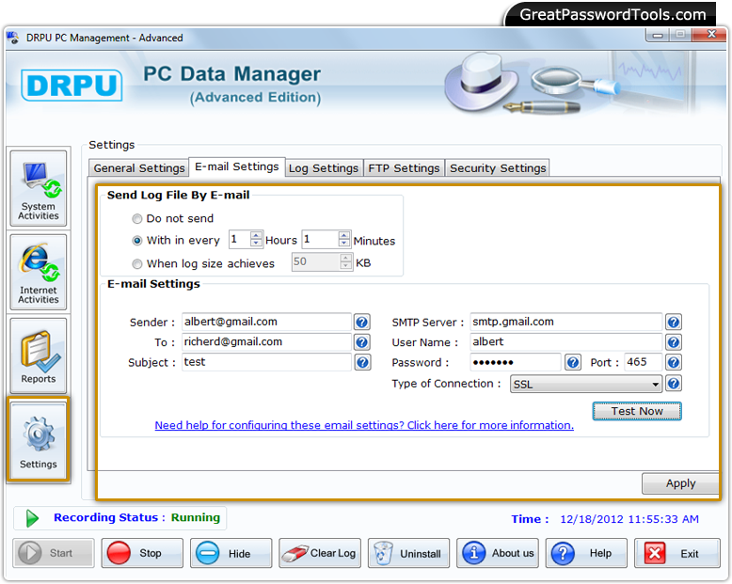Click the log size KB input box
The height and width of the screenshot is (584, 732).
316,262
